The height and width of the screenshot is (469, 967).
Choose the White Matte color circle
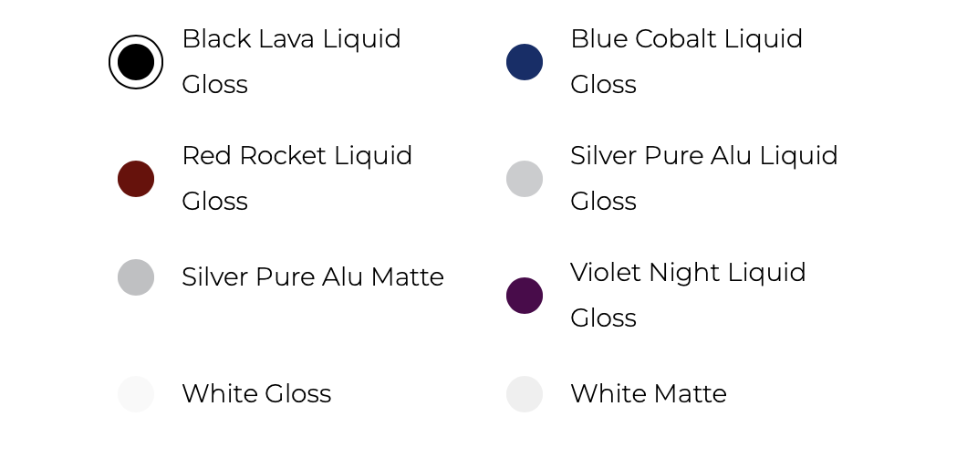pyautogui.click(x=525, y=394)
